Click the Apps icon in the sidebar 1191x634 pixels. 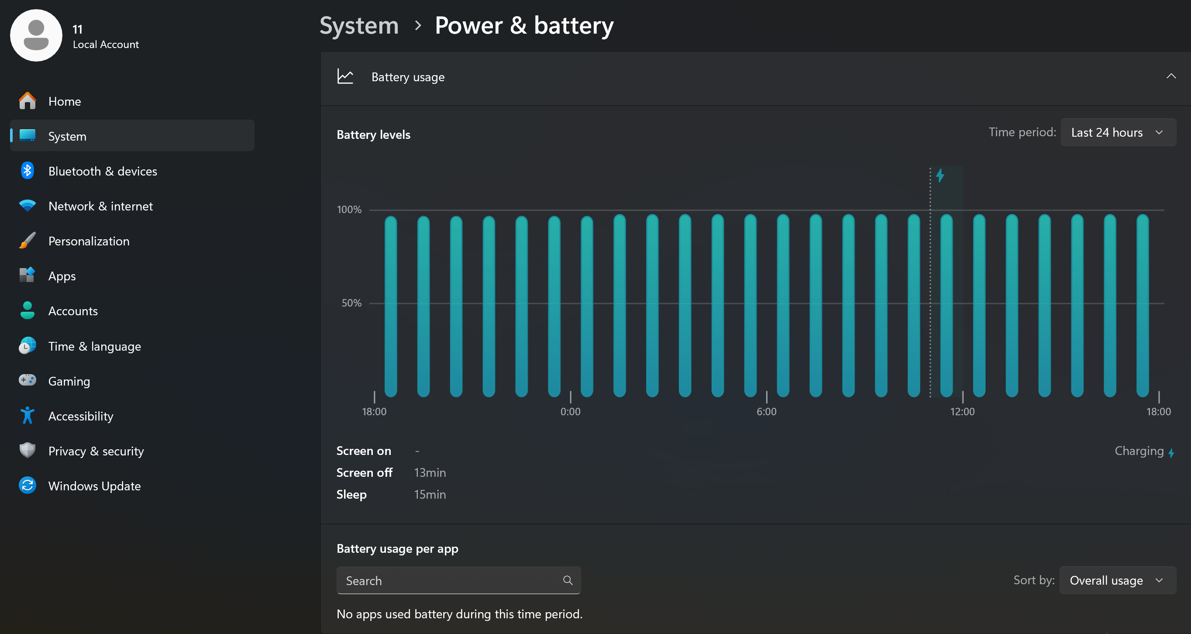(27, 276)
